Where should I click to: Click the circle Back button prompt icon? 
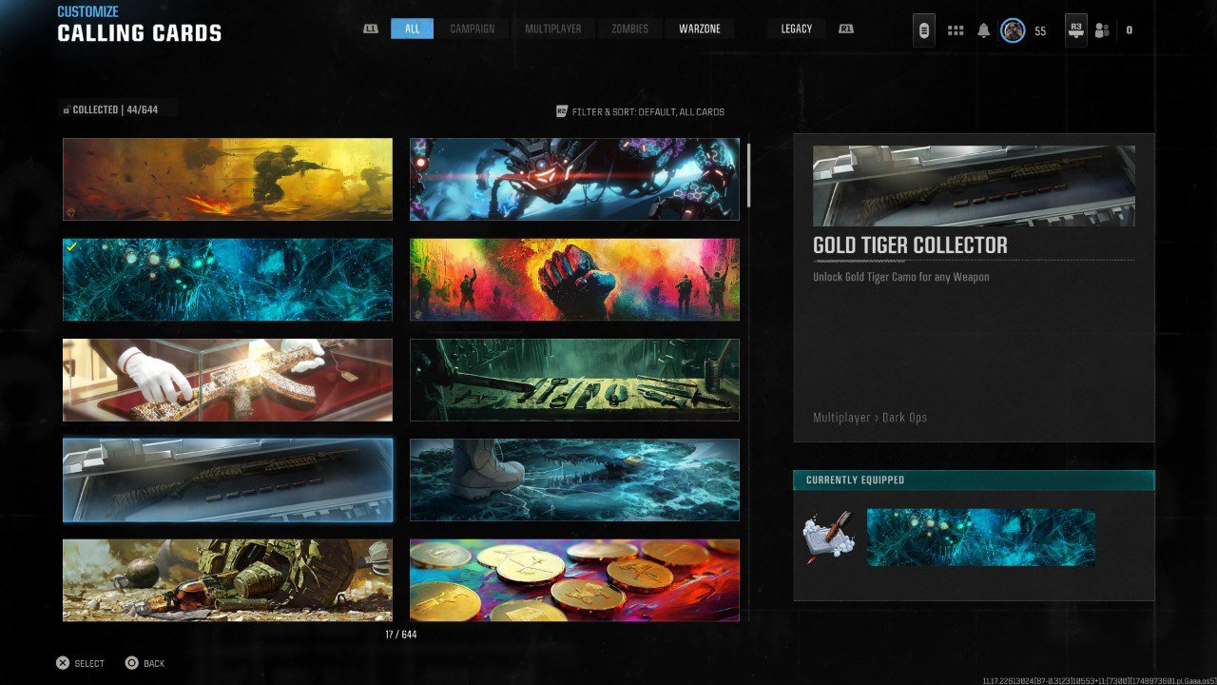point(132,663)
